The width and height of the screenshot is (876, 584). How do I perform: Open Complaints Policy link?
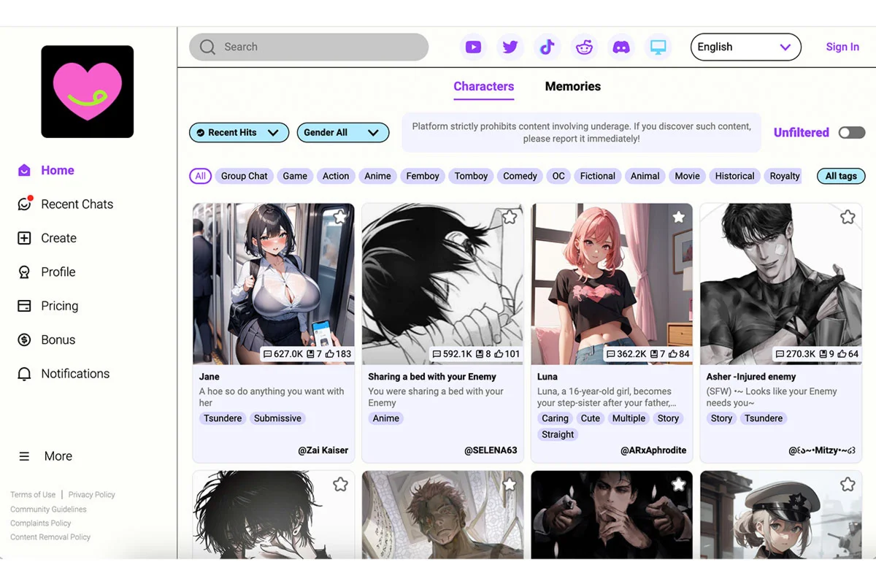point(41,523)
